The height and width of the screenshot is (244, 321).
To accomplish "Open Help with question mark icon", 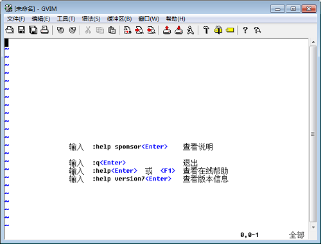I will [245, 30].
